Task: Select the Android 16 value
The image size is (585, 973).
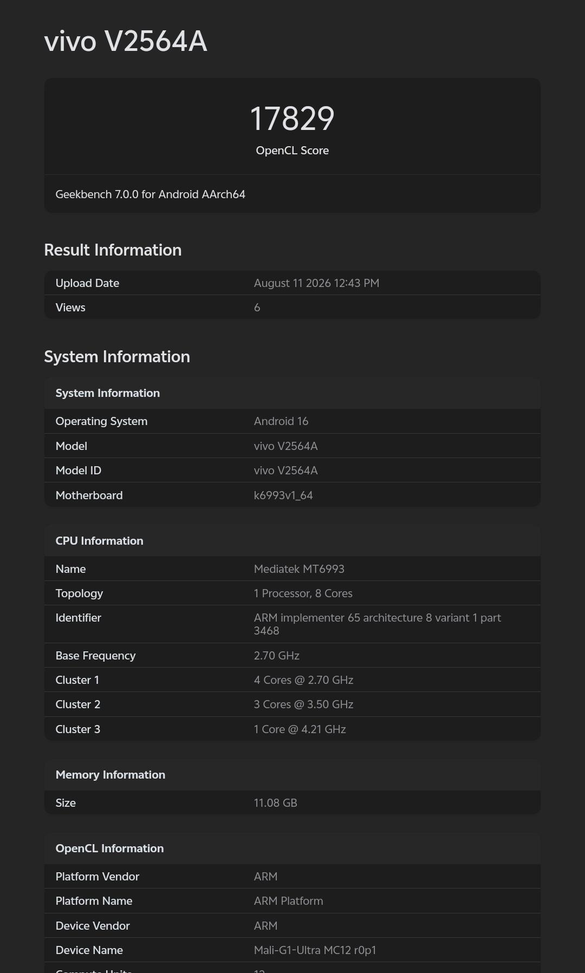Action: 281,421
